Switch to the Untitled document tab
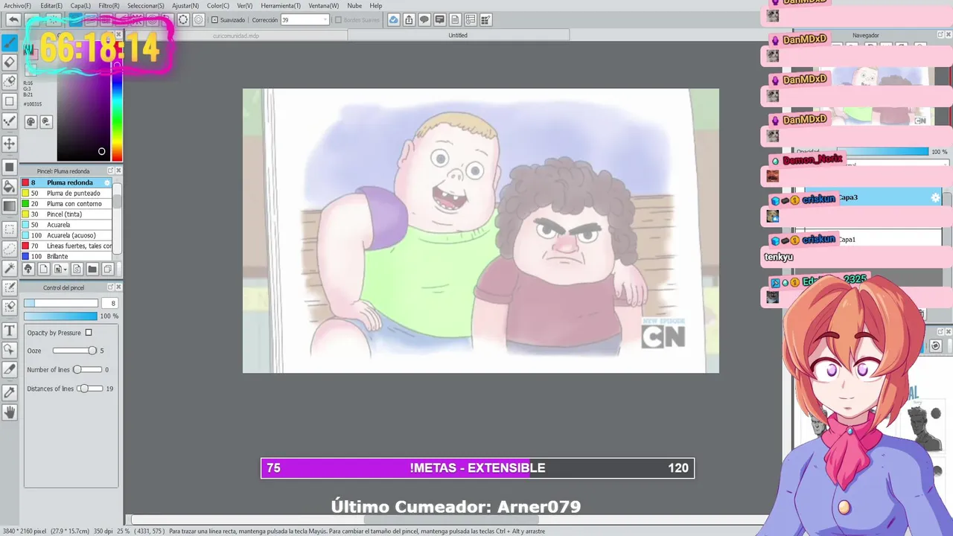The height and width of the screenshot is (536, 953). coord(458,35)
